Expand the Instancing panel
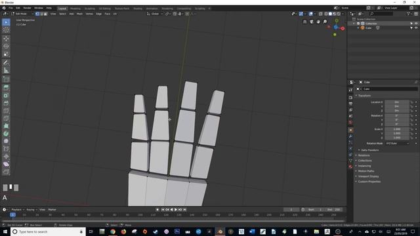The image size is (420, 236). (x=364, y=166)
